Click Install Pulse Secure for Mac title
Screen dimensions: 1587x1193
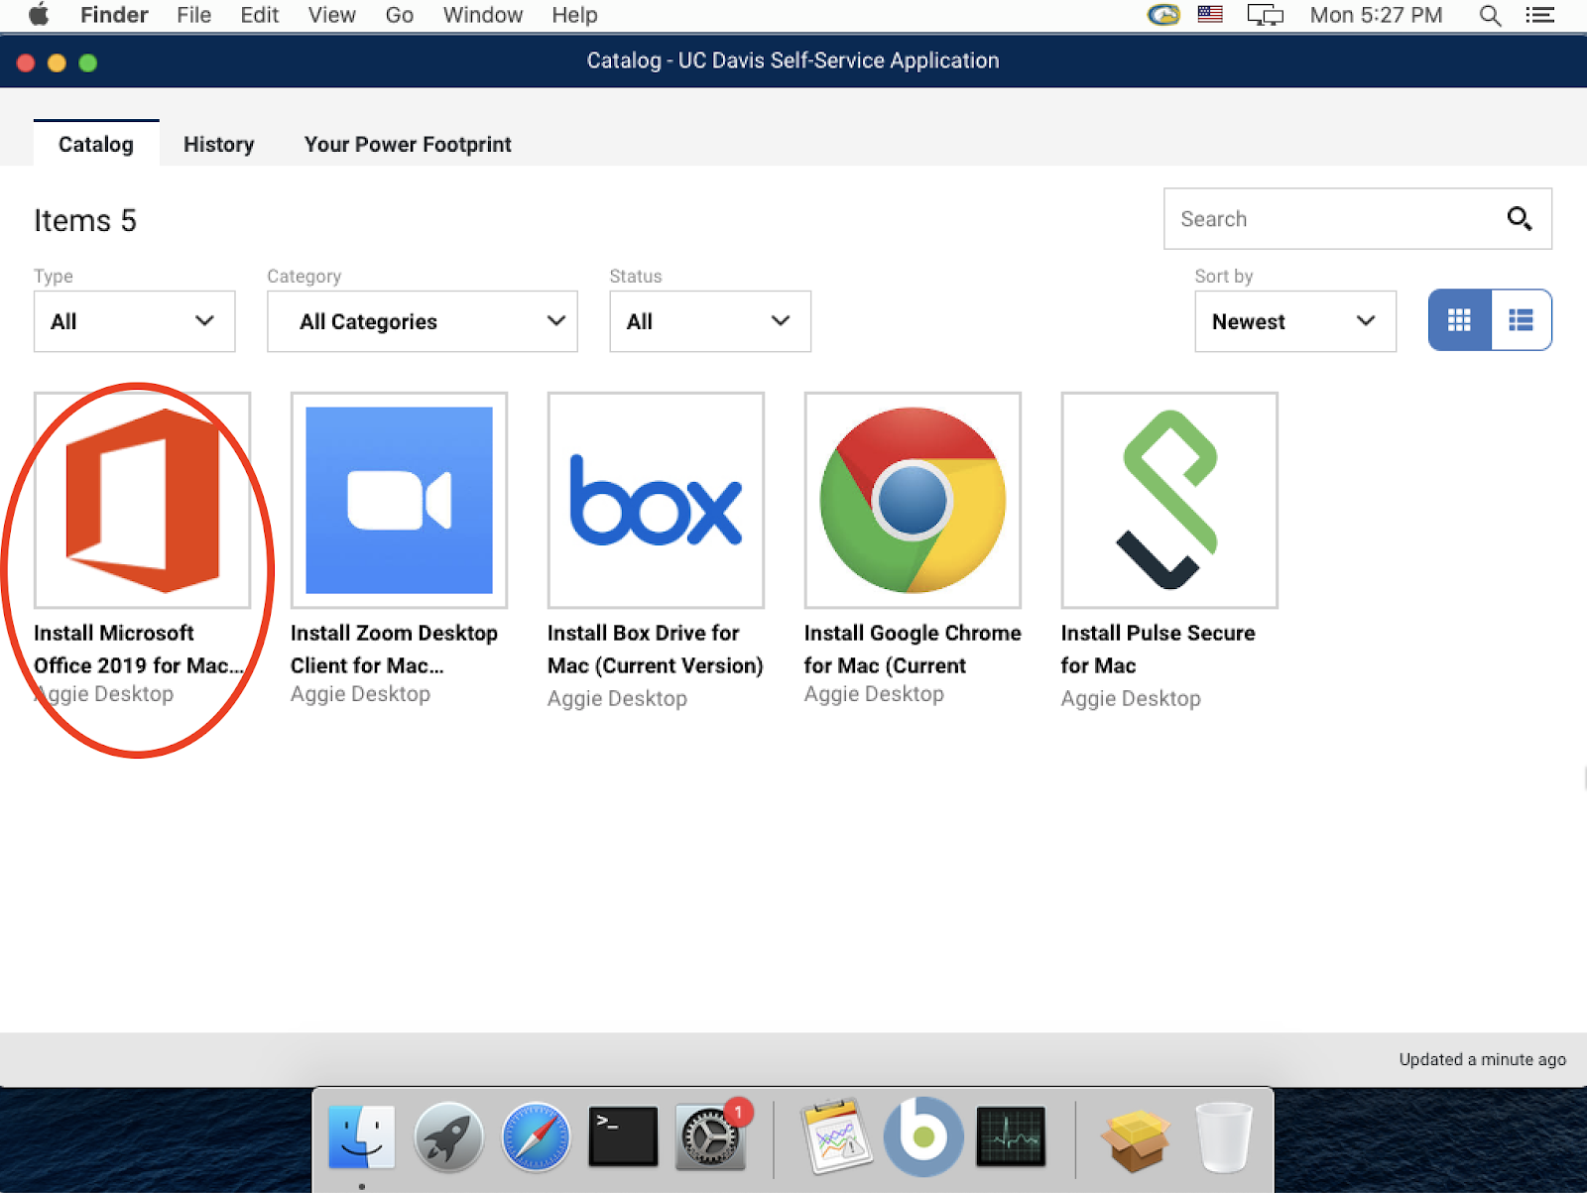click(1158, 649)
